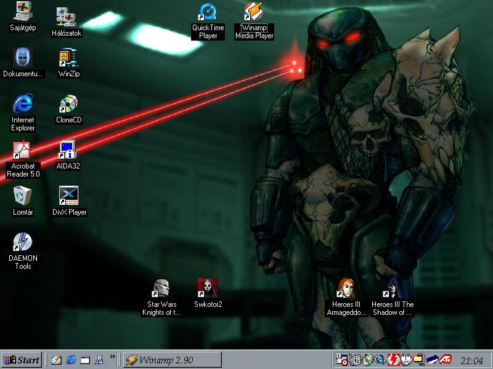The height and width of the screenshot is (369, 493).
Task: Launch Internet Explorer from quick launch
Action: point(71,360)
